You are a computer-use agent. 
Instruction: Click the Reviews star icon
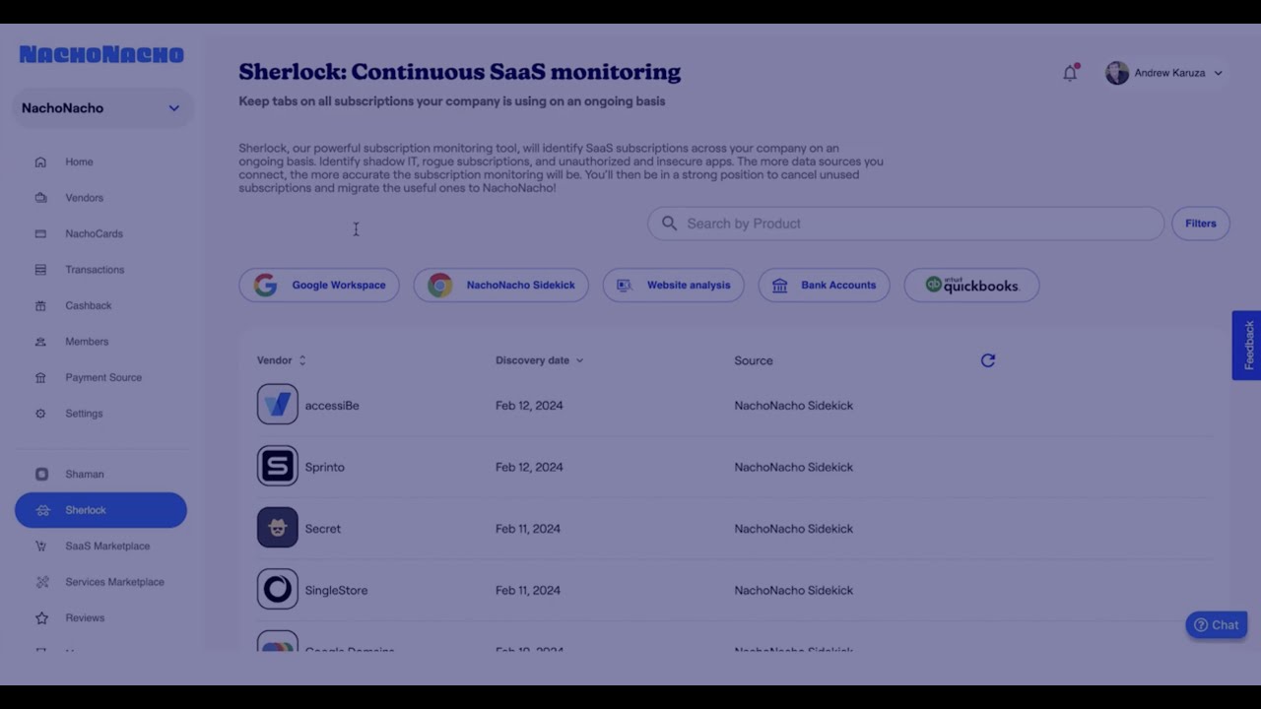(x=41, y=618)
